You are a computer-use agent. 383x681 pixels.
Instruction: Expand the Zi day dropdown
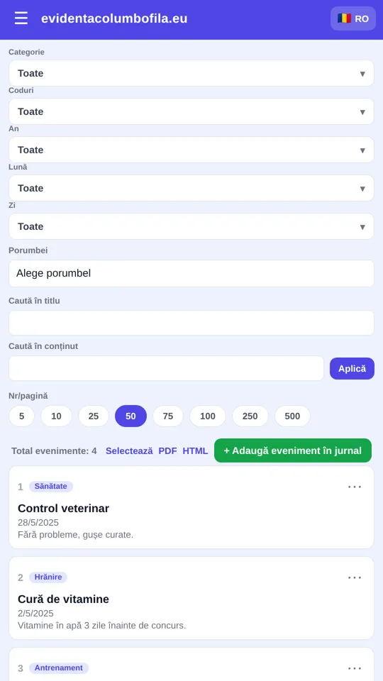tap(191, 226)
